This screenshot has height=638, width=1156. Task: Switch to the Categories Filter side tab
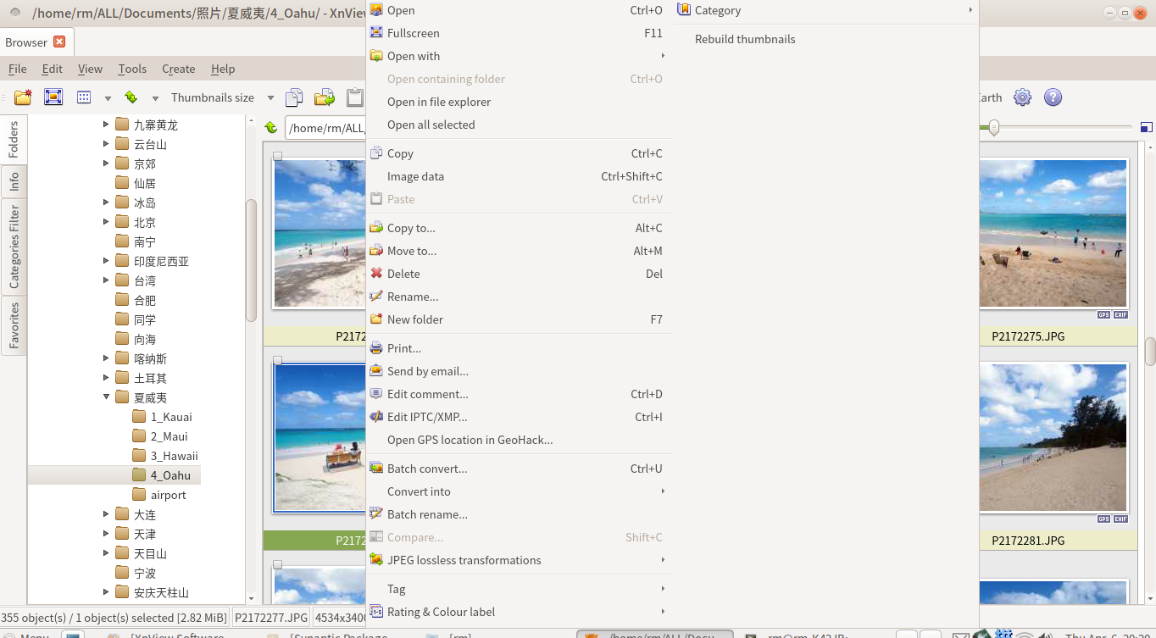(14, 247)
